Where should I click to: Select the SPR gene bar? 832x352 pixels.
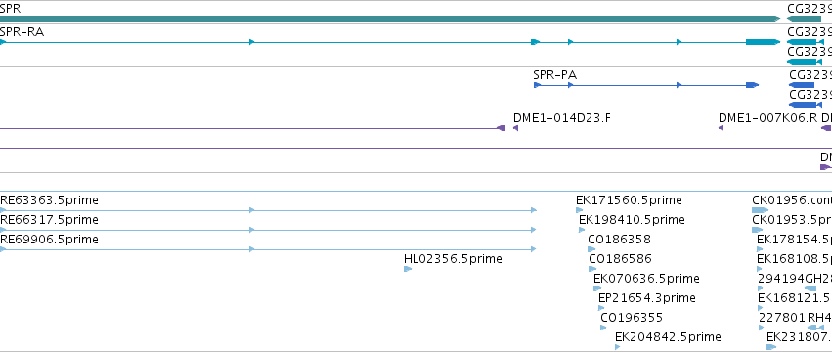tap(390, 19)
